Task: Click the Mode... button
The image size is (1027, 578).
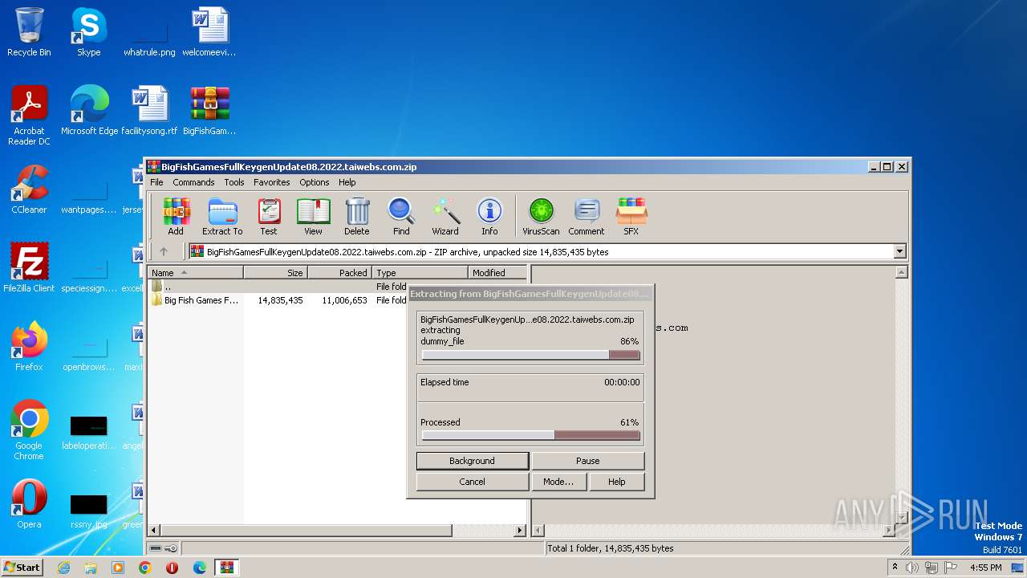Action: tap(558, 482)
